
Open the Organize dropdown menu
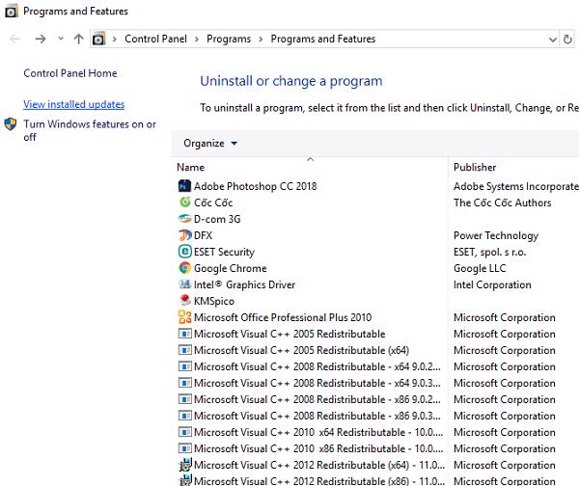[209, 144]
